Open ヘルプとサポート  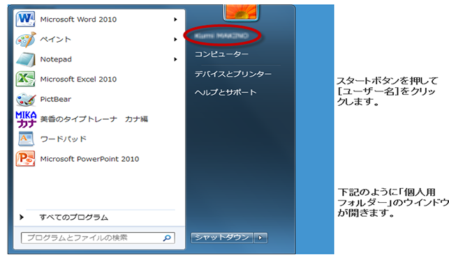pyautogui.click(x=226, y=92)
